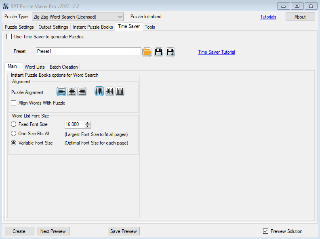Viewport: 320px width, 239px height.
Task: Align puzzle to the left
Action: coord(61,92)
